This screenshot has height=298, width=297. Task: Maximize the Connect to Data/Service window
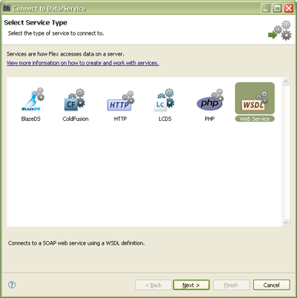tap(277, 8)
